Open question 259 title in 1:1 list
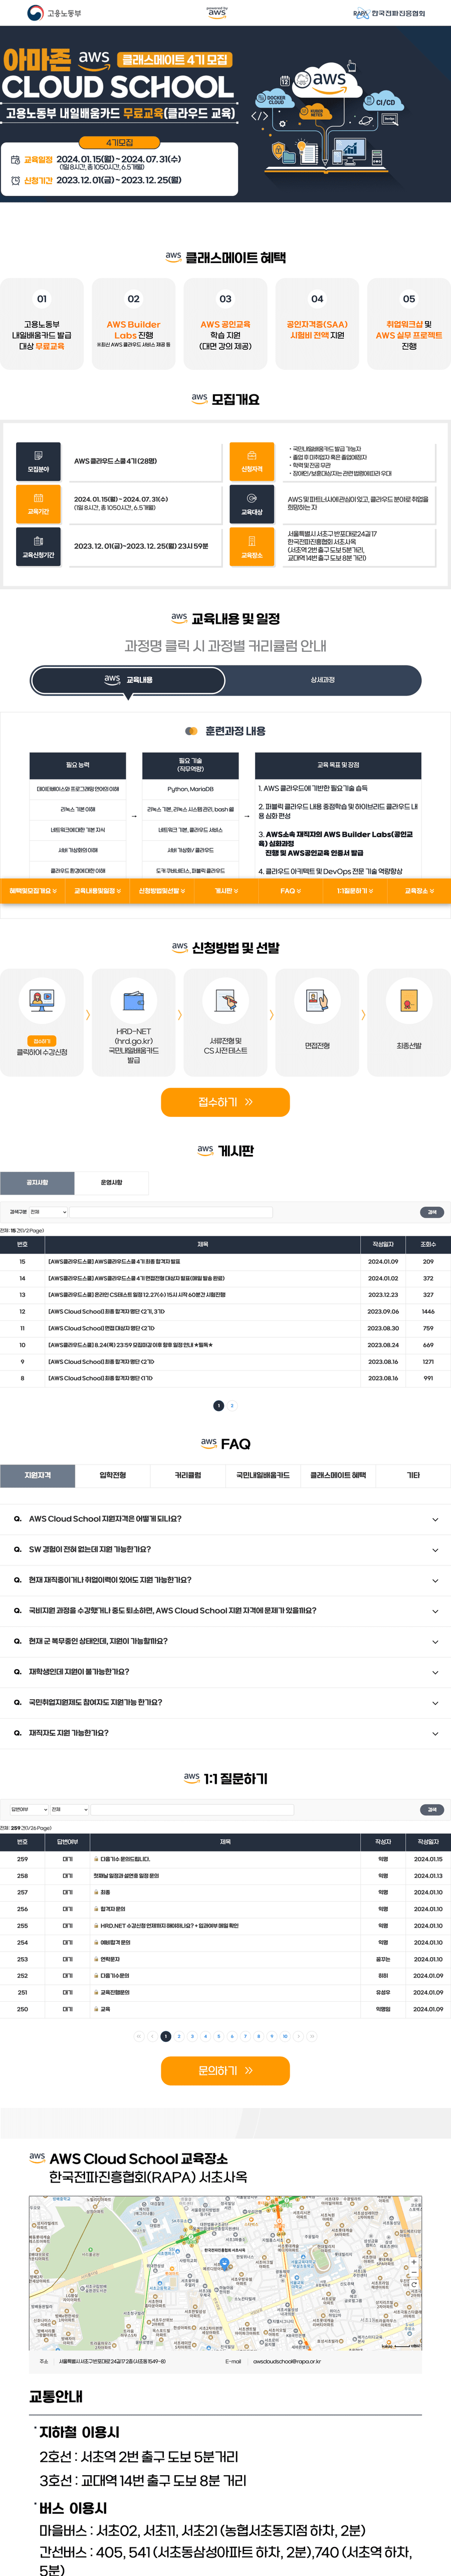 point(126,1860)
